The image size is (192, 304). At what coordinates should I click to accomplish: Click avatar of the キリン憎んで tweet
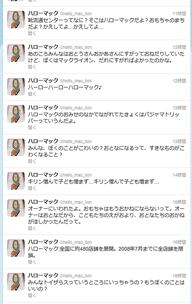(x=16, y=181)
